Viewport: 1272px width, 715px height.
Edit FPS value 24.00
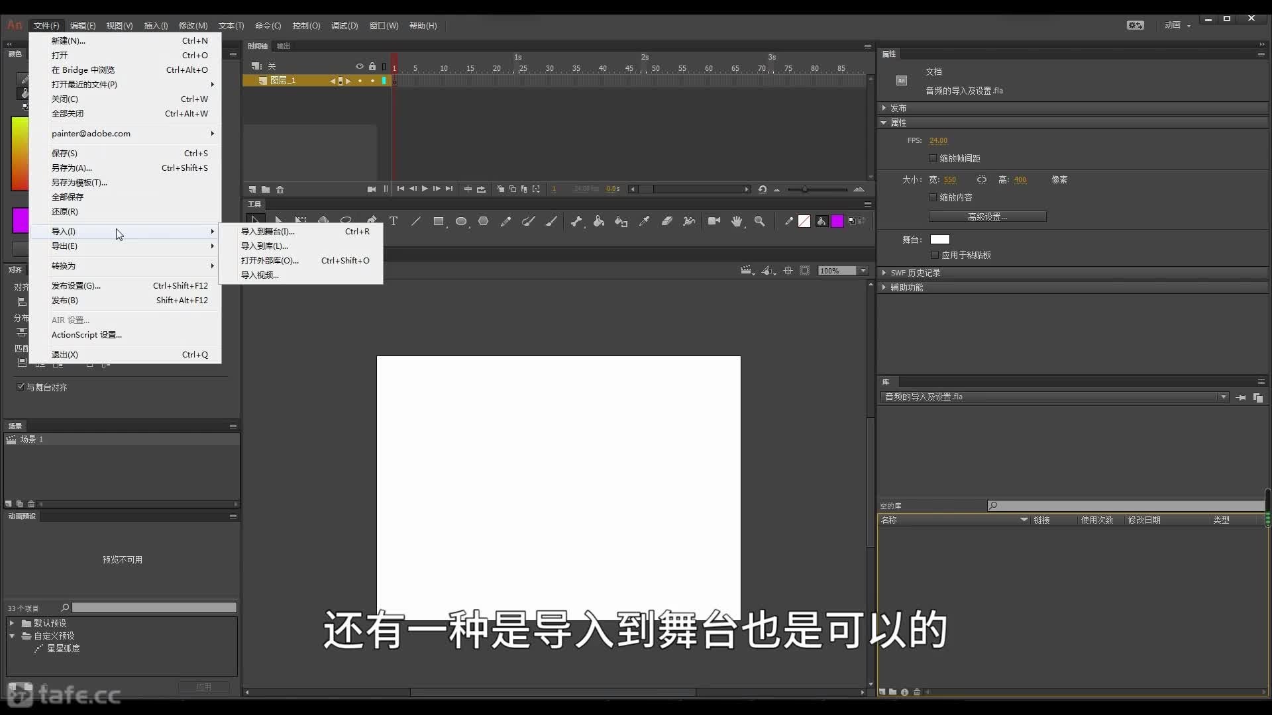pos(938,140)
